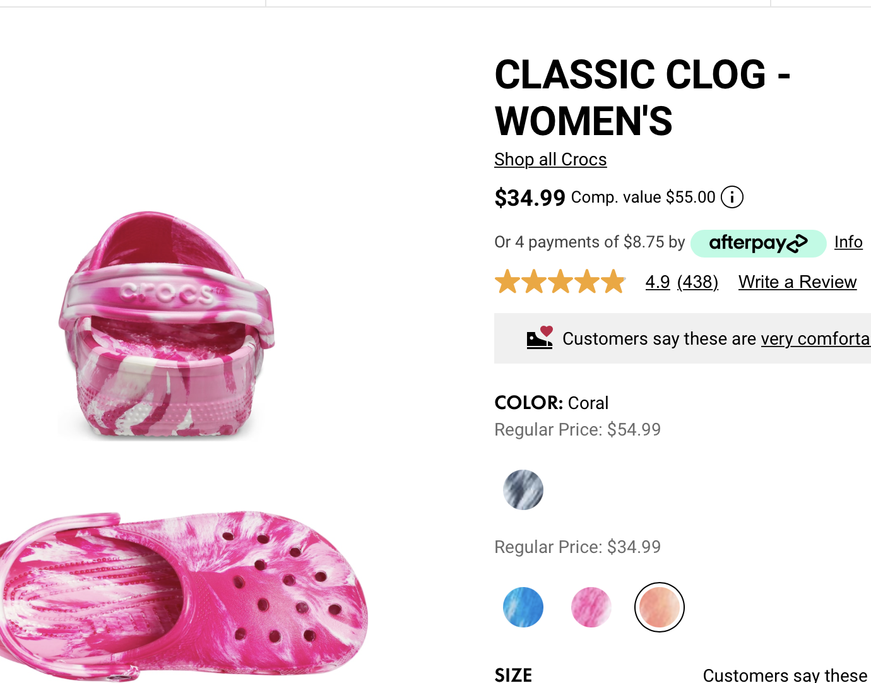Open the afterpay Info link
871x683 pixels.
pos(848,242)
